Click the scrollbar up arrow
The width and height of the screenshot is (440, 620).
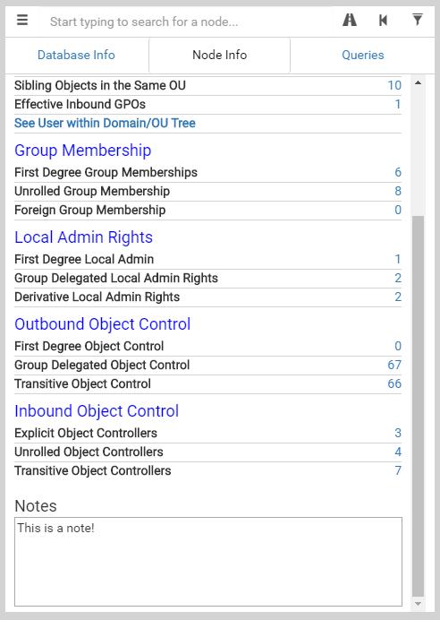(x=418, y=82)
